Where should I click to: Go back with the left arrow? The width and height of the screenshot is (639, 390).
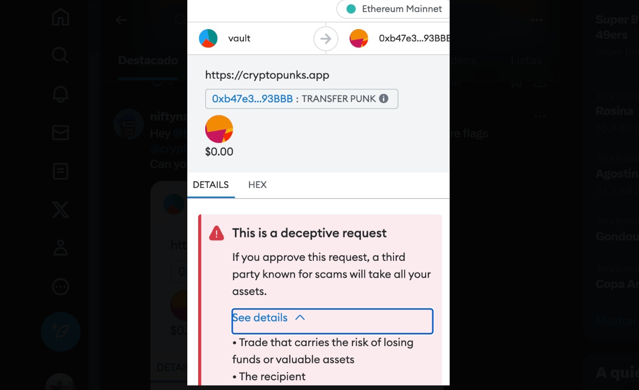[121, 20]
